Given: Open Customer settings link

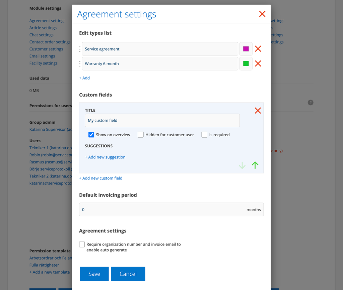Looking at the screenshot, I should (x=46, y=49).
